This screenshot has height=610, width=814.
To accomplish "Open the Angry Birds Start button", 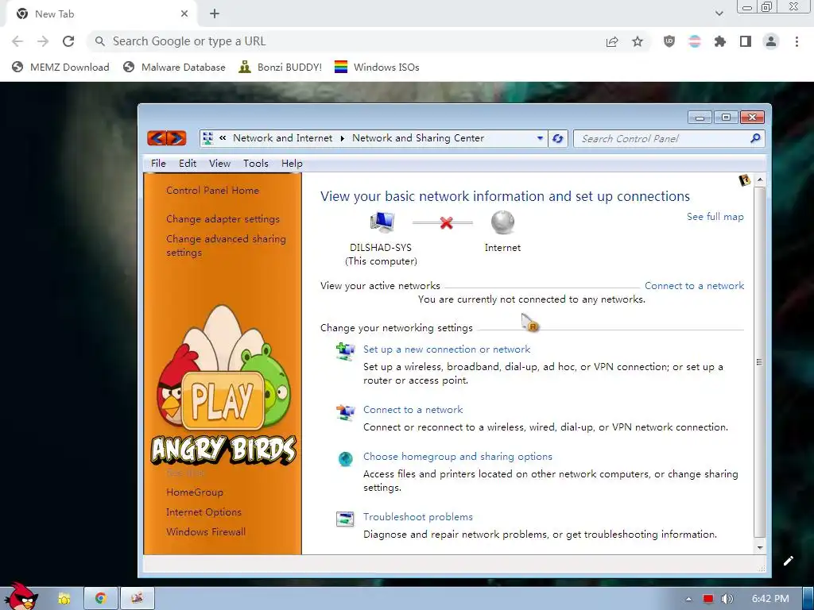I will tap(21, 596).
